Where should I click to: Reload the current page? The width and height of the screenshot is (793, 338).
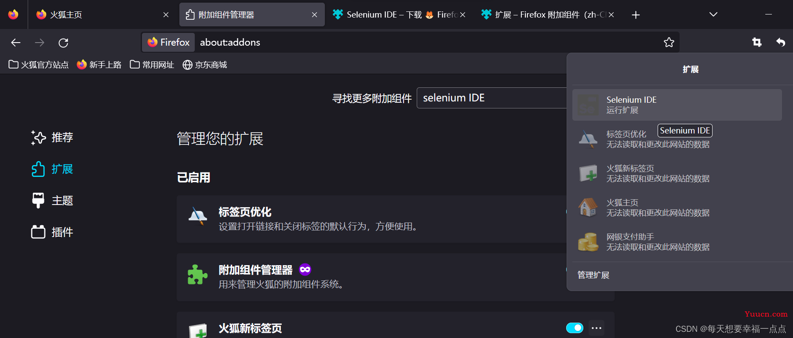click(63, 43)
